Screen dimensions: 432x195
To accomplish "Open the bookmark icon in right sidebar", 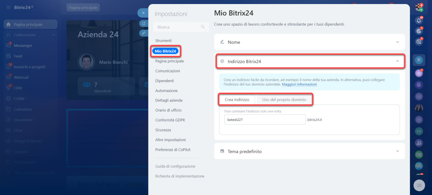I will tap(419, 60).
